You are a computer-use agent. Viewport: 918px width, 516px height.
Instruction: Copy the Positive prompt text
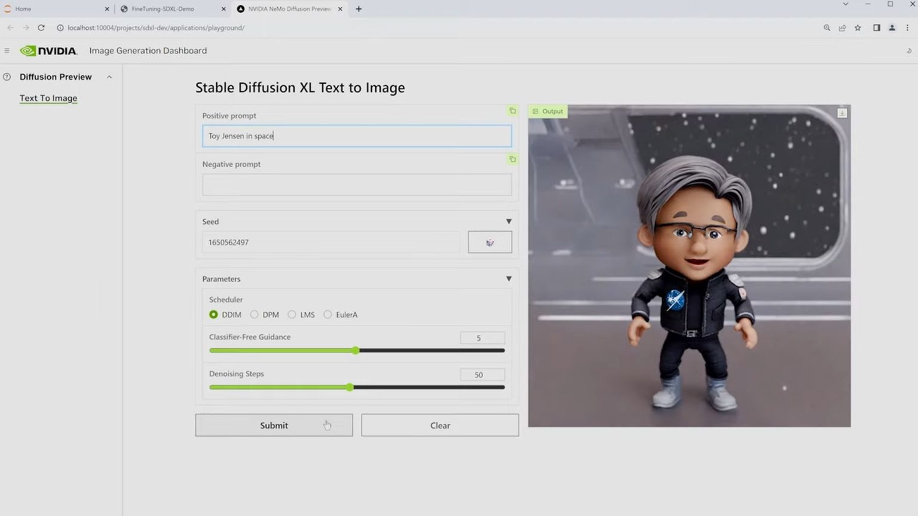click(512, 110)
